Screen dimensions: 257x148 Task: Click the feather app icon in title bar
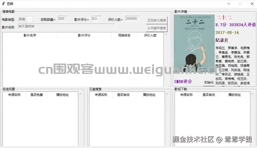[x=3, y=4]
